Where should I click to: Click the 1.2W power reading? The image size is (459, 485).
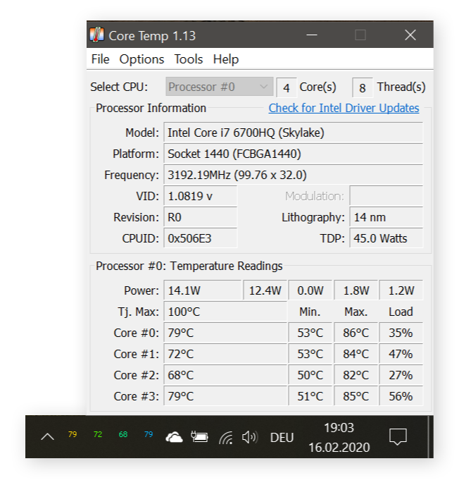pyautogui.click(x=401, y=290)
